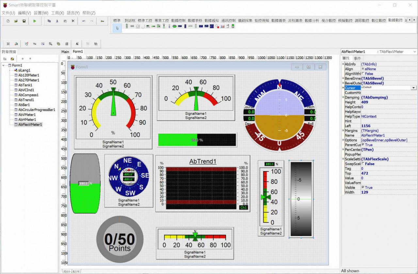Toggle the SwapScale False checkbox
The width and height of the screenshot is (418, 274).
click(363, 164)
